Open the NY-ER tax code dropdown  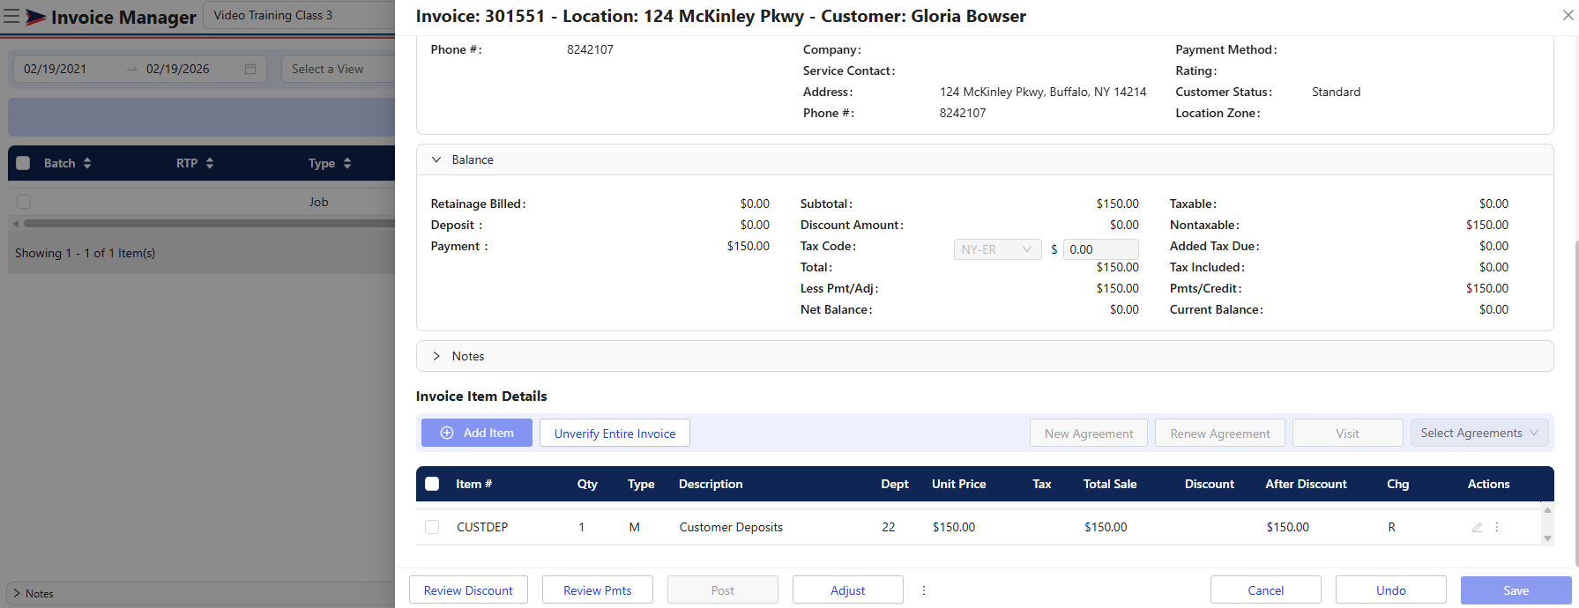(997, 249)
